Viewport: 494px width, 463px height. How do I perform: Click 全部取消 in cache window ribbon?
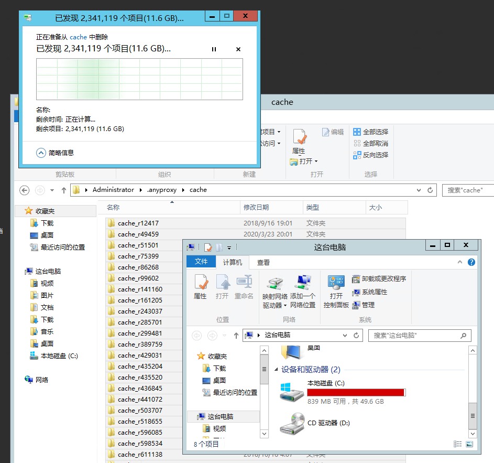[x=371, y=144]
